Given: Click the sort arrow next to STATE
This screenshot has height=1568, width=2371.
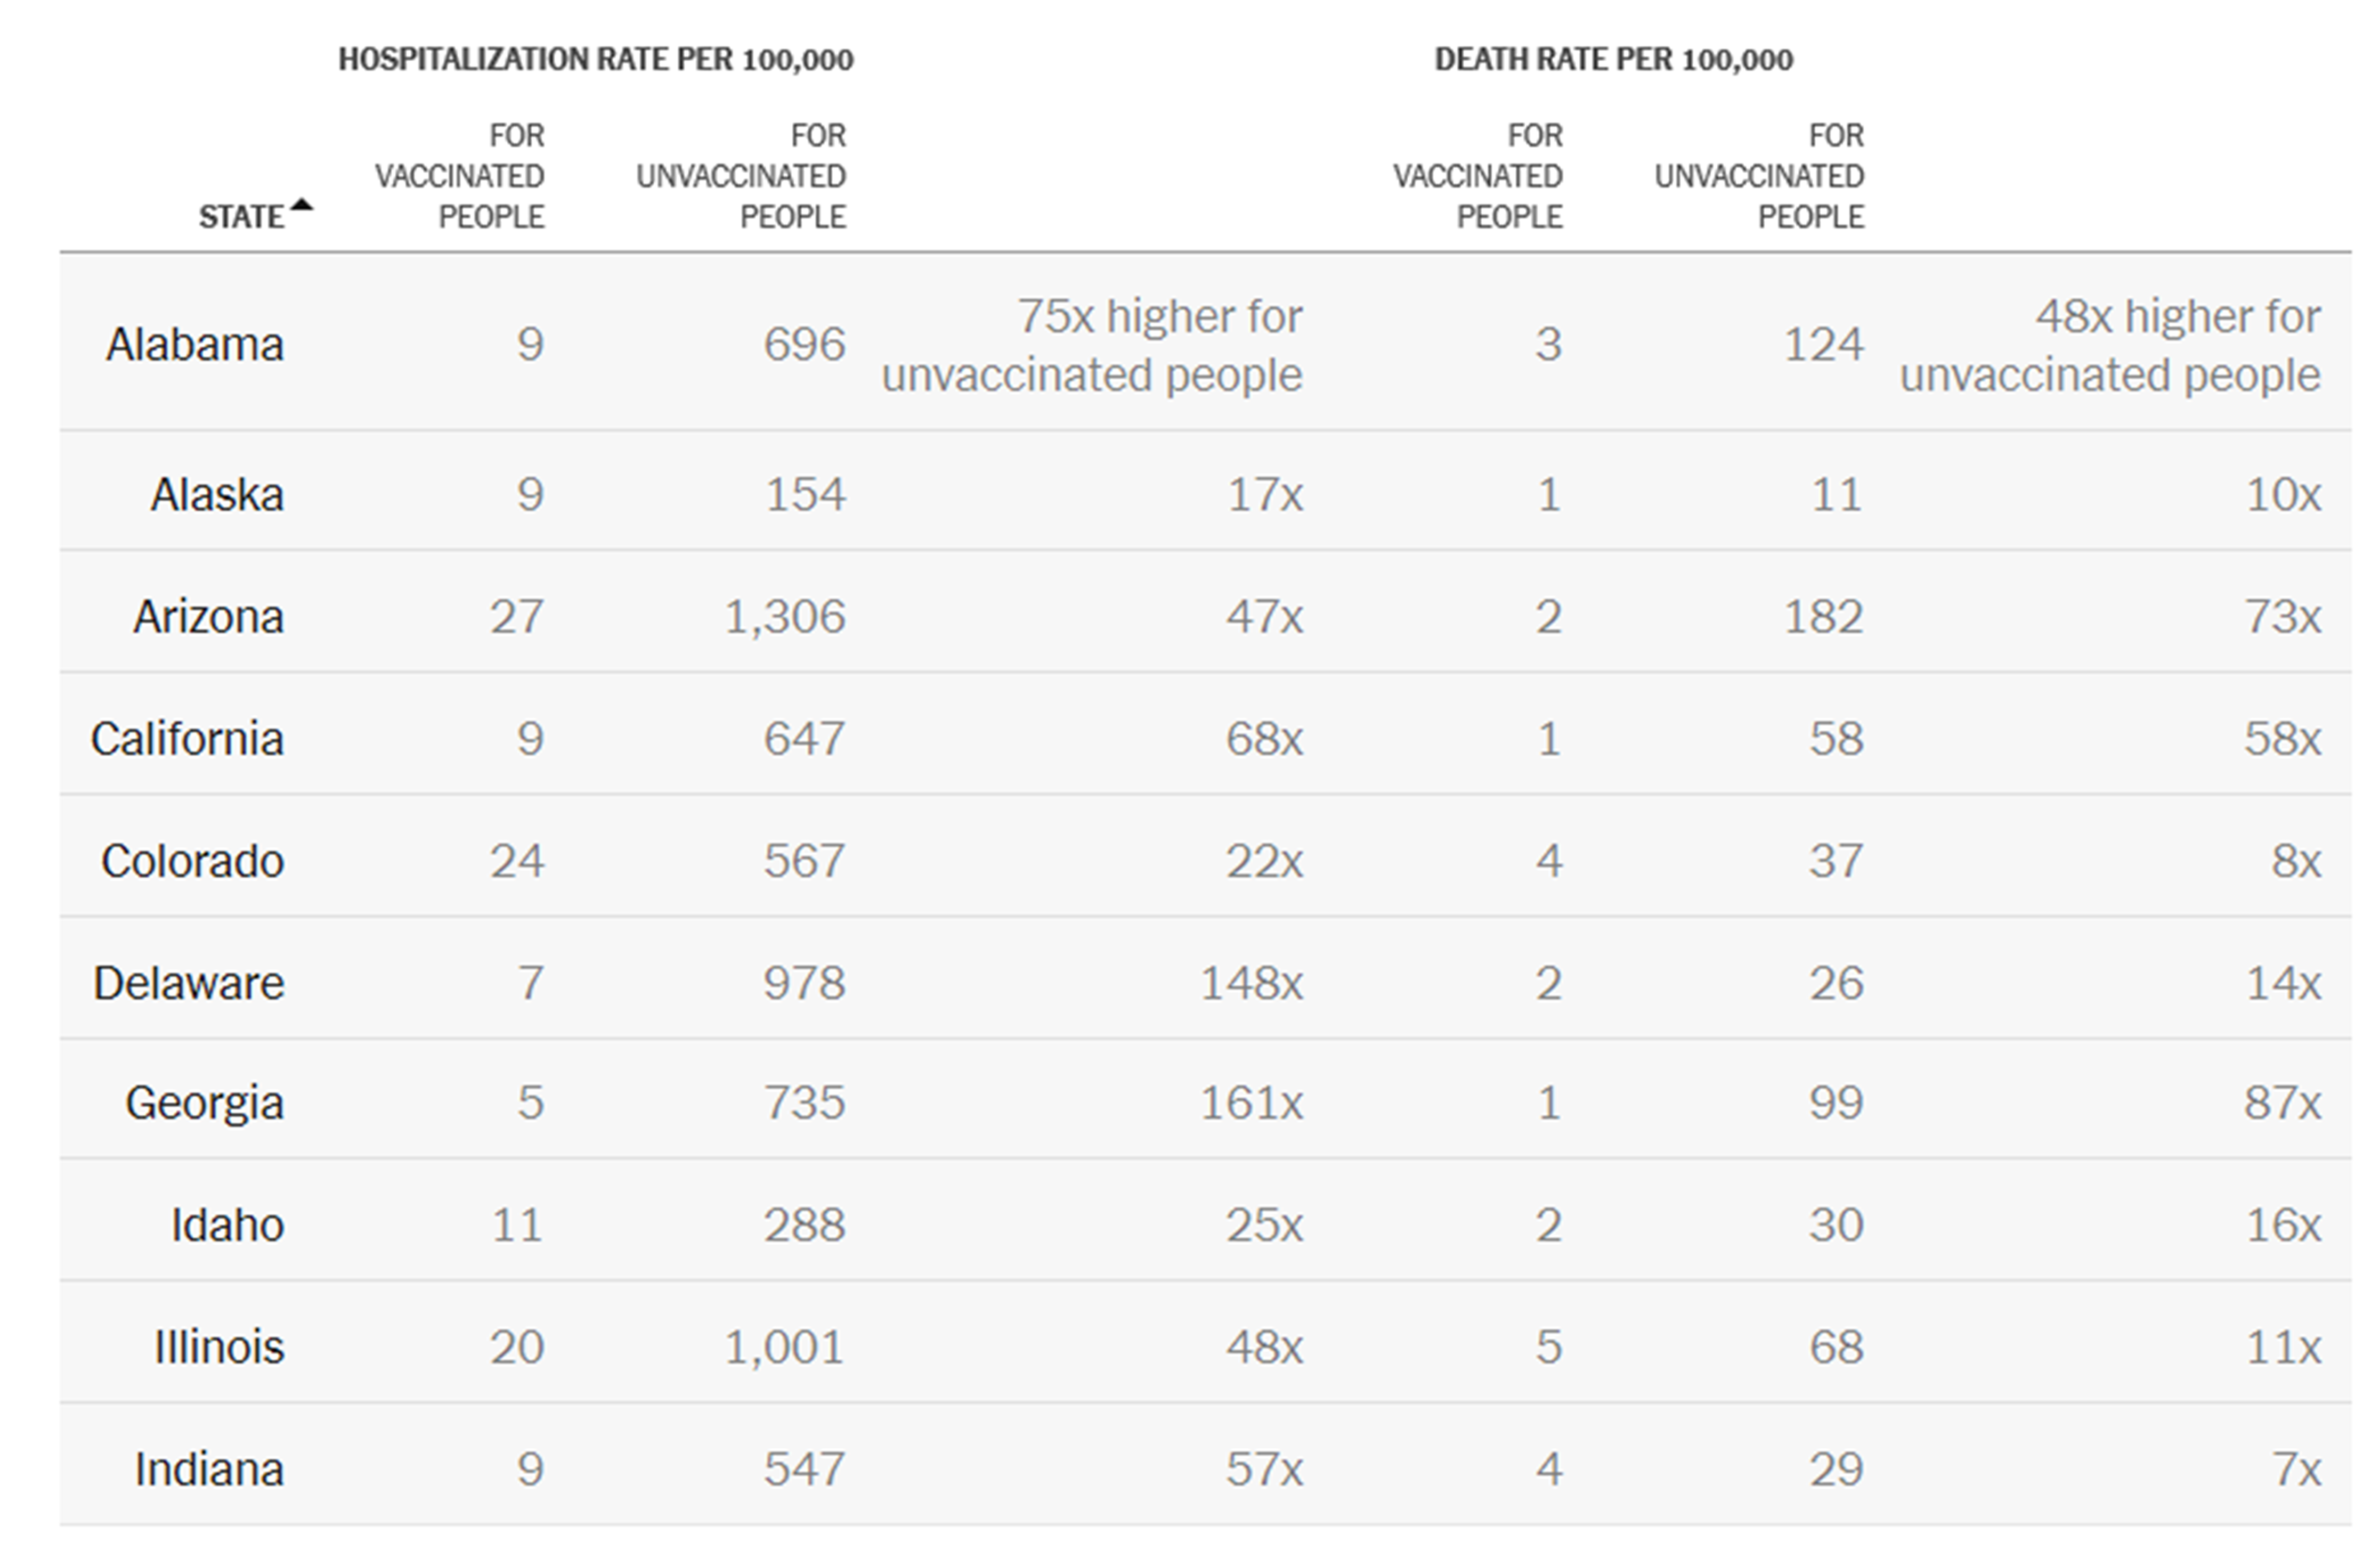Looking at the screenshot, I should click(x=301, y=206).
